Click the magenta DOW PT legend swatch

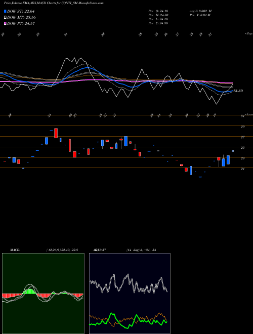(5, 23)
